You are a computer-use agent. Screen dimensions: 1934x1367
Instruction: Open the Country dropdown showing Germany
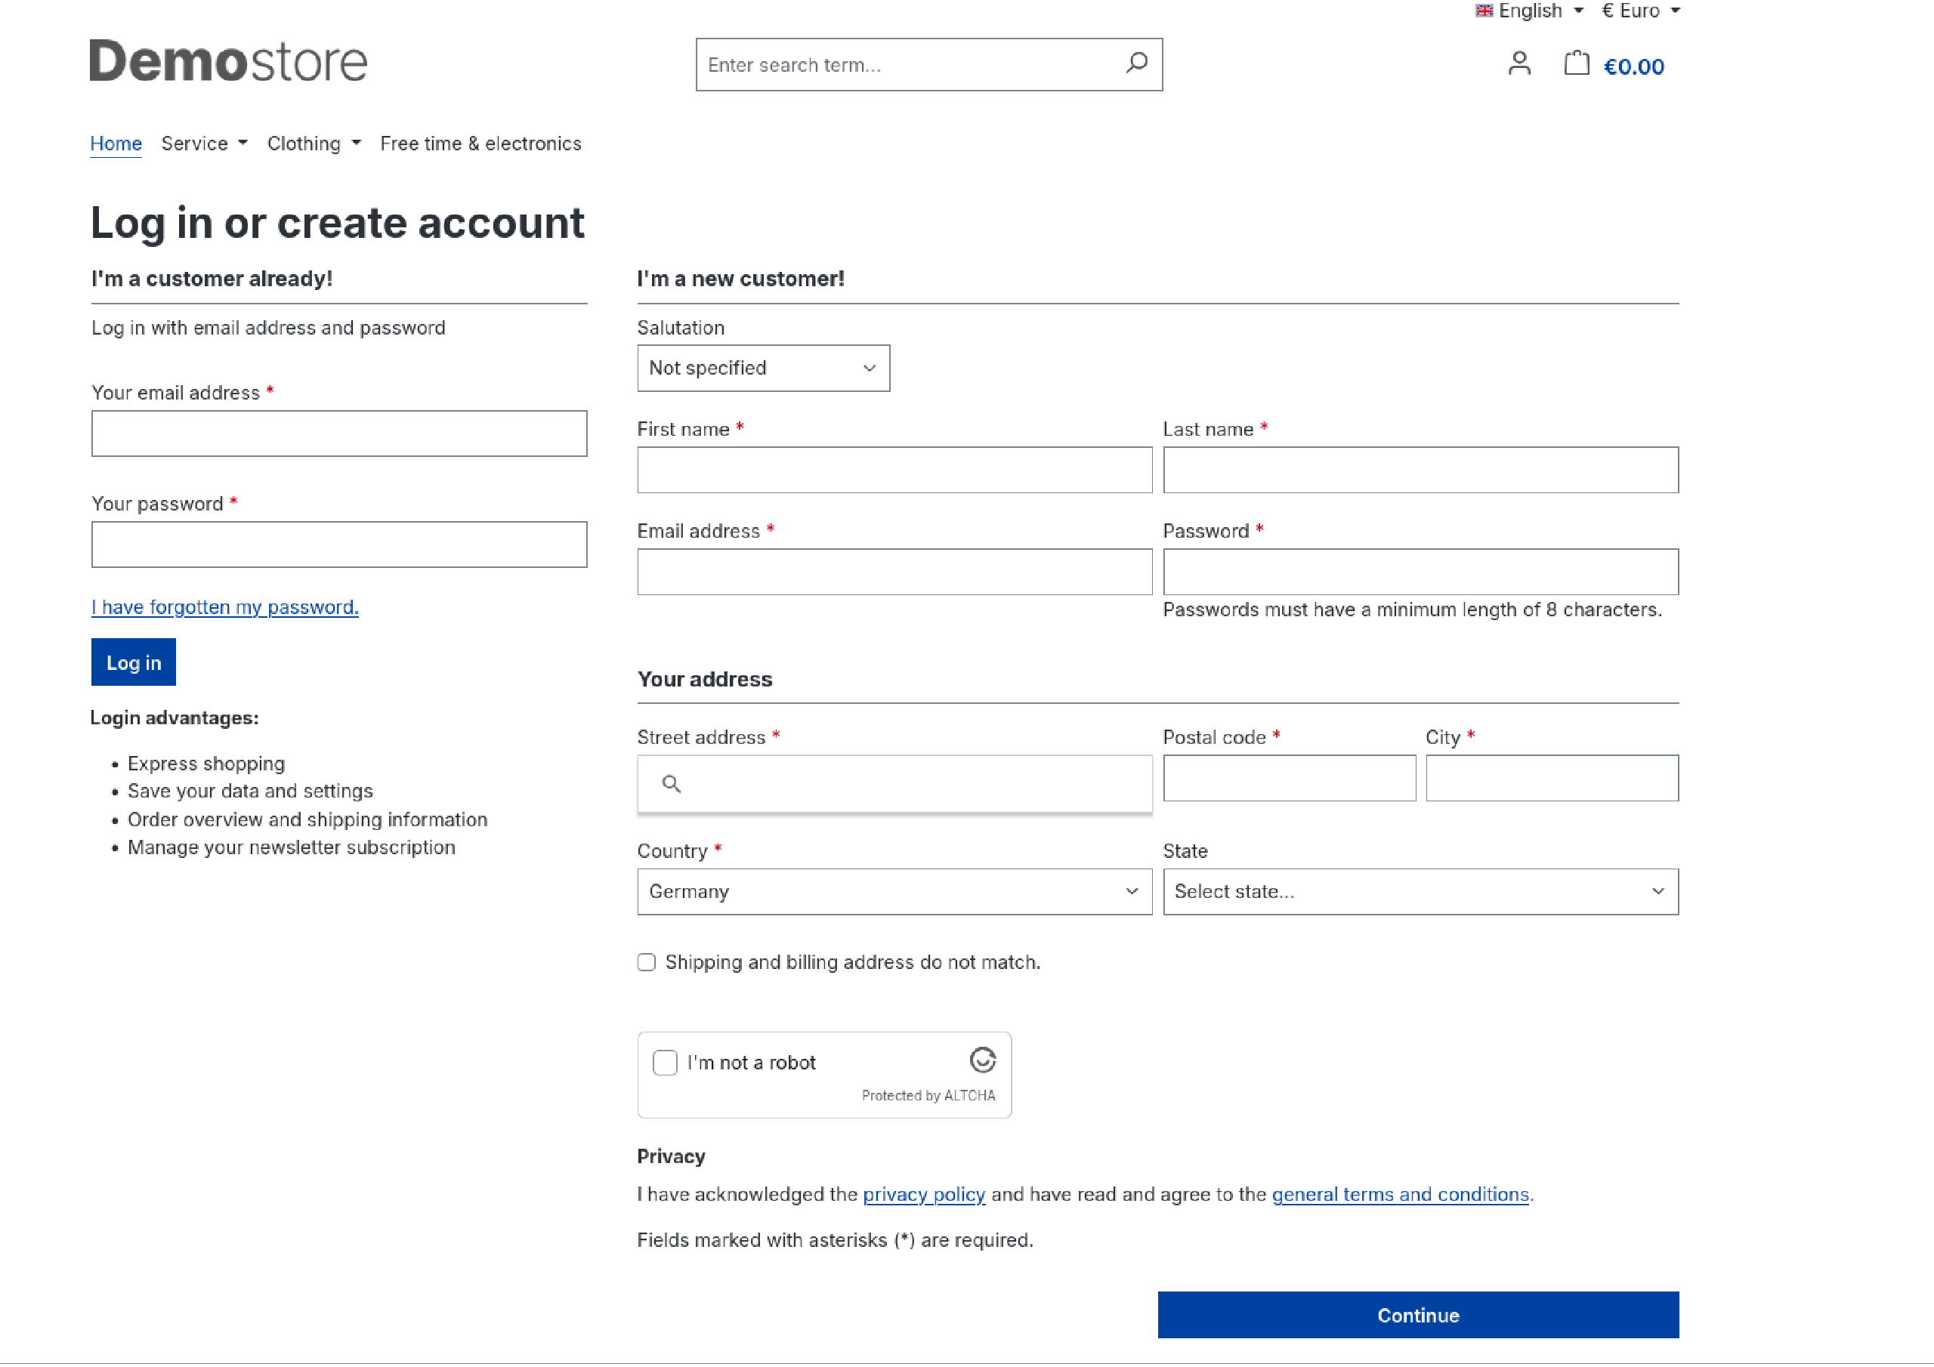pyautogui.click(x=894, y=891)
